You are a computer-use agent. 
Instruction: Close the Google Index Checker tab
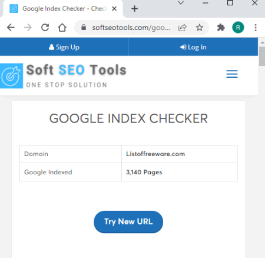click(114, 9)
